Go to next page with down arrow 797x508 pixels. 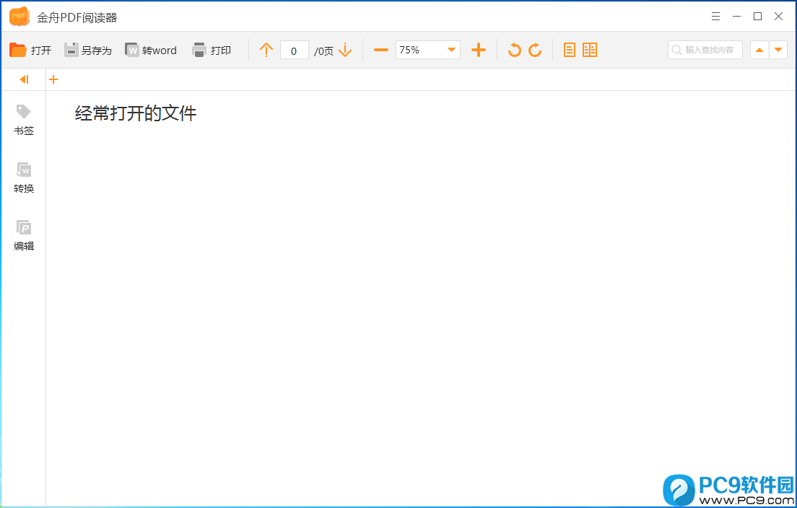[345, 50]
